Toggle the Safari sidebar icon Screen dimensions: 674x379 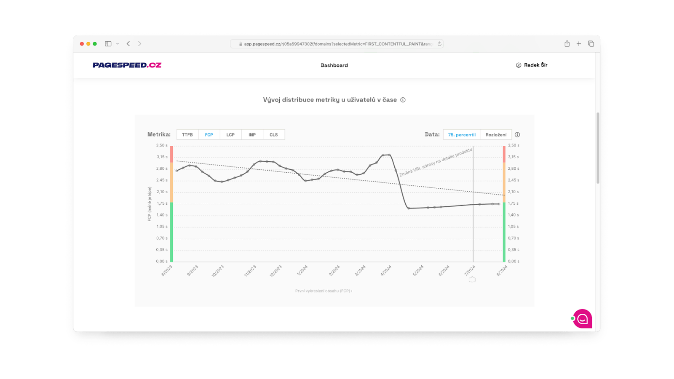click(x=108, y=43)
